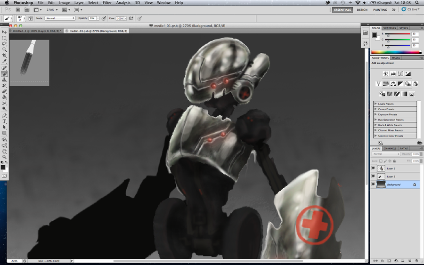424x265 pixels.
Task: Open the Layer menu
Action: coord(79,3)
